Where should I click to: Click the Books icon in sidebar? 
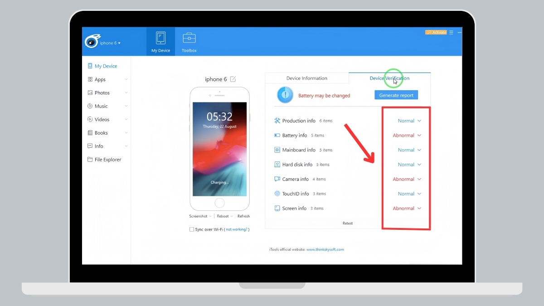[x=90, y=133]
